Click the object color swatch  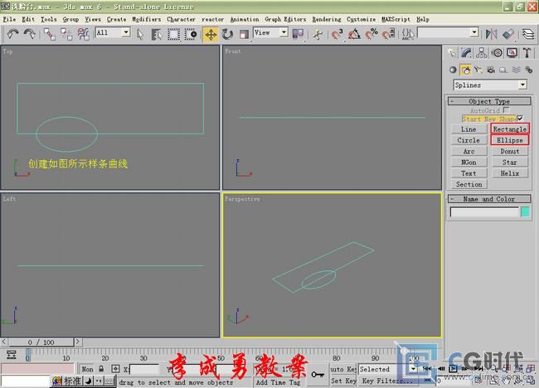click(x=525, y=212)
